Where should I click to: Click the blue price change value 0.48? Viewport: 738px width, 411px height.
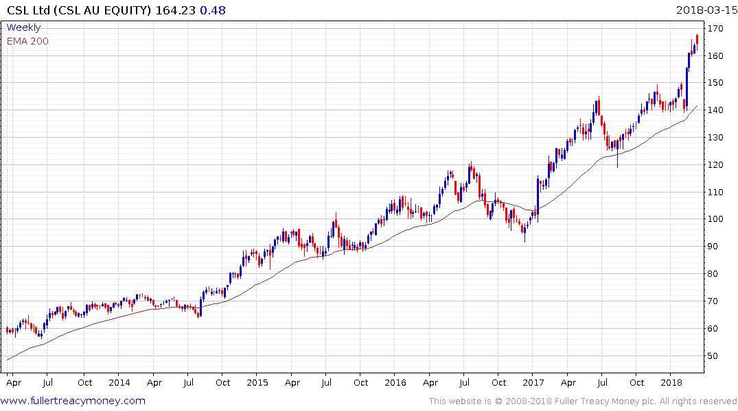[x=213, y=10]
